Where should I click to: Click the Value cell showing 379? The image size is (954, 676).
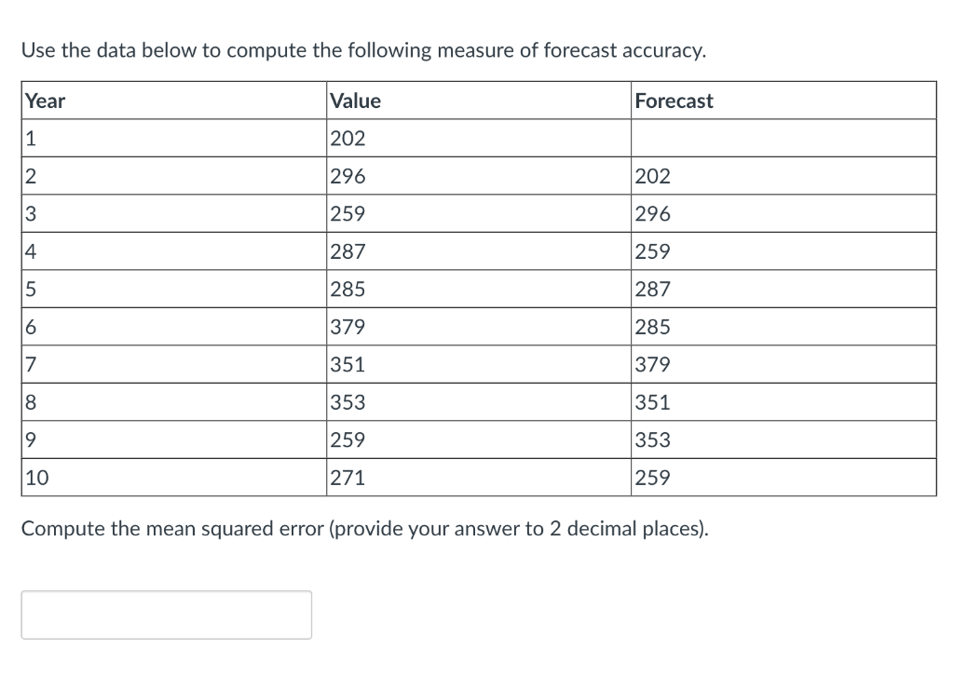click(346, 326)
